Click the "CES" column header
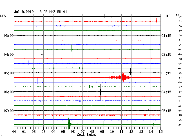This screenshot has height=139, width=183. [x=3, y=16]
